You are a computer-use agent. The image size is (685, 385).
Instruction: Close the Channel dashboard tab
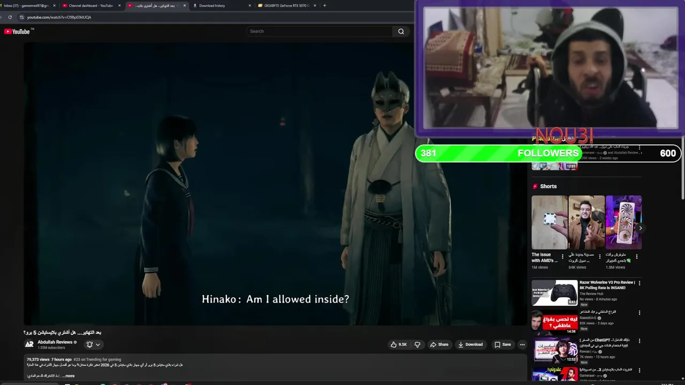coord(119,5)
